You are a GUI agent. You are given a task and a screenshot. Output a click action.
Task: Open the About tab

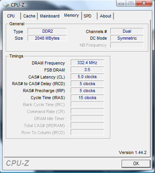[x=106, y=16]
